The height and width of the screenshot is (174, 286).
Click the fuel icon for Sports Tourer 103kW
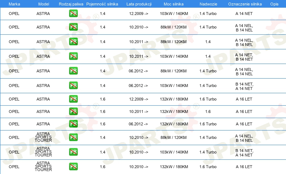[73, 152]
